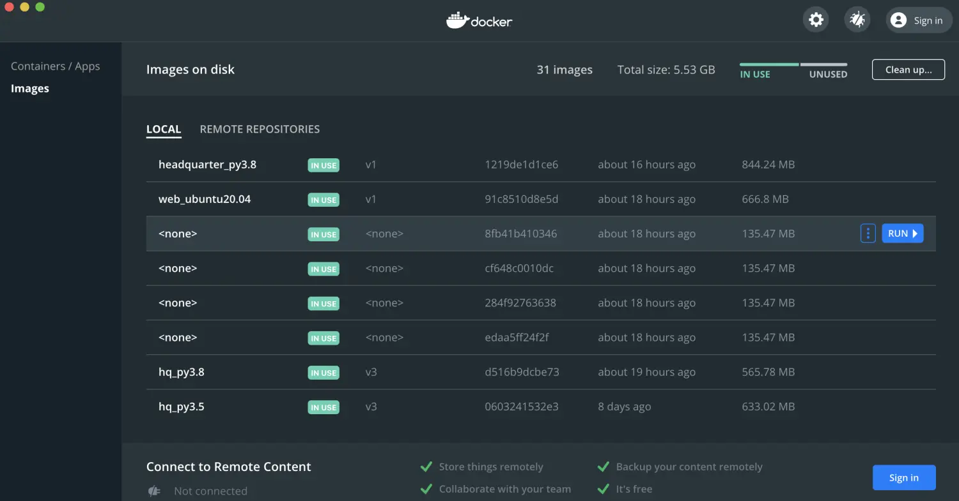The image size is (959, 501).
Task: Open the Clean up dialog
Action: coord(908,70)
